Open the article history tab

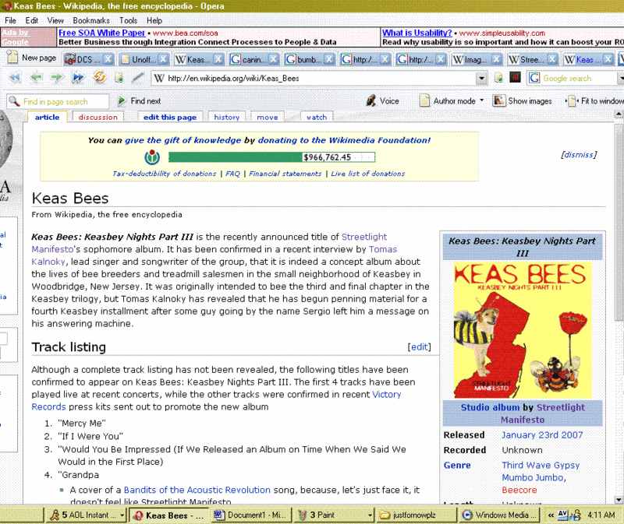(x=227, y=117)
